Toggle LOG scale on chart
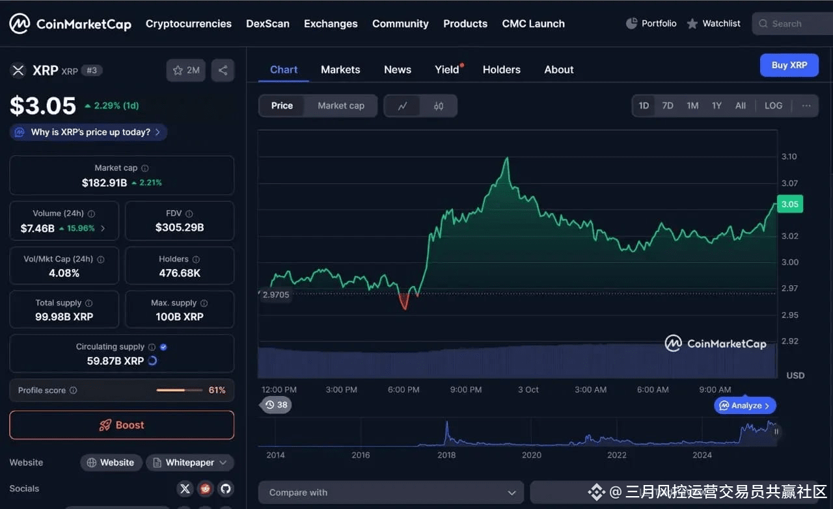The height and width of the screenshot is (509, 833). tap(773, 106)
